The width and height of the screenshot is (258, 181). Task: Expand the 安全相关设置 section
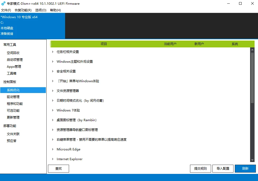coord(53,71)
